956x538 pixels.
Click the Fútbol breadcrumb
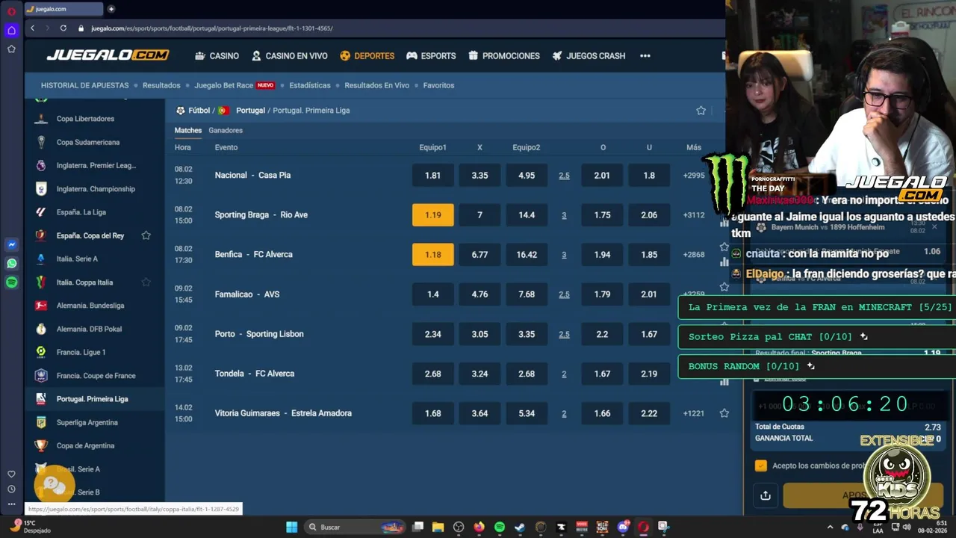click(199, 111)
